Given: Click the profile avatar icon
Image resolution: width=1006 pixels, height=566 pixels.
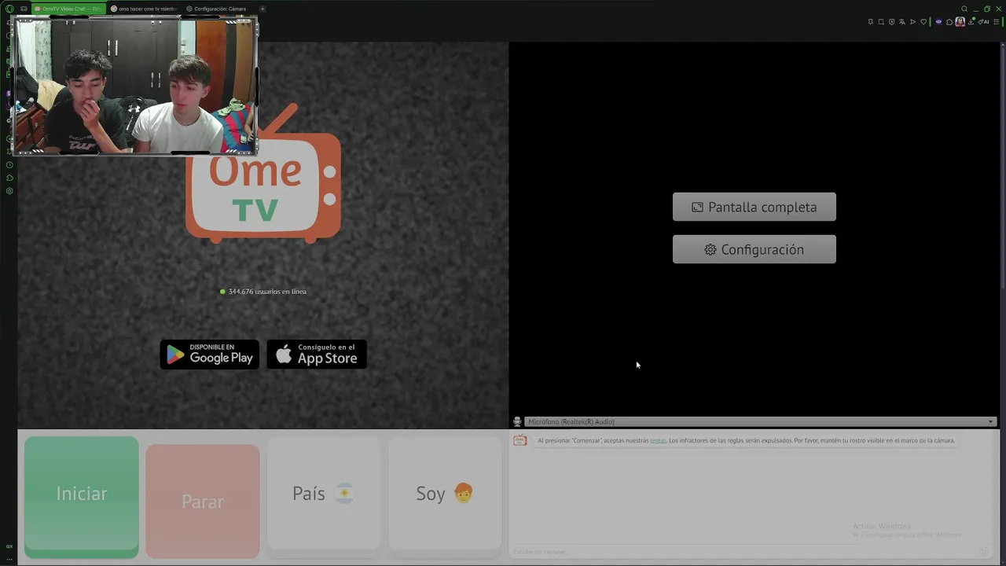Looking at the screenshot, I should (x=960, y=22).
